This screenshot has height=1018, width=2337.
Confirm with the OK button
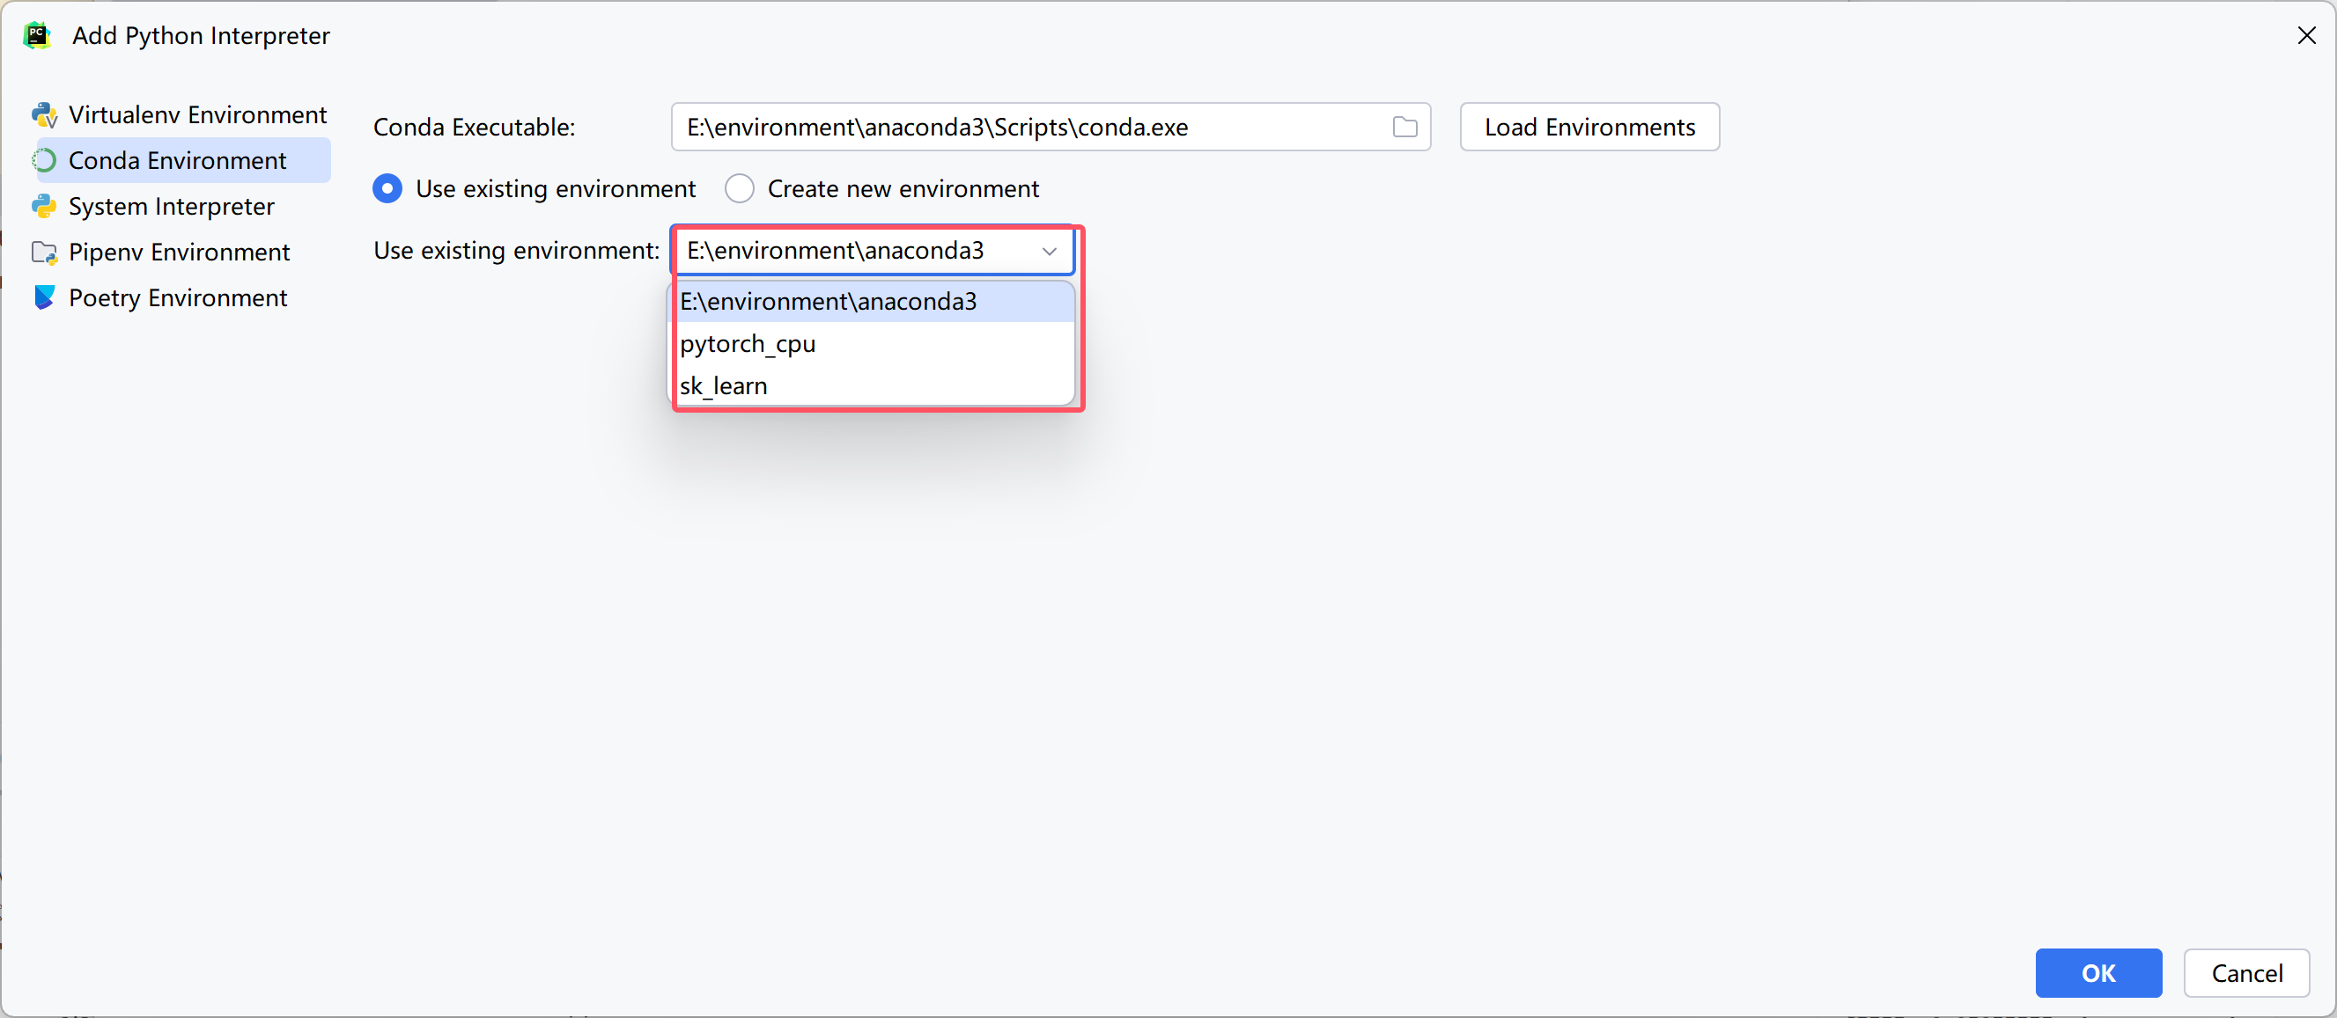tap(2098, 972)
